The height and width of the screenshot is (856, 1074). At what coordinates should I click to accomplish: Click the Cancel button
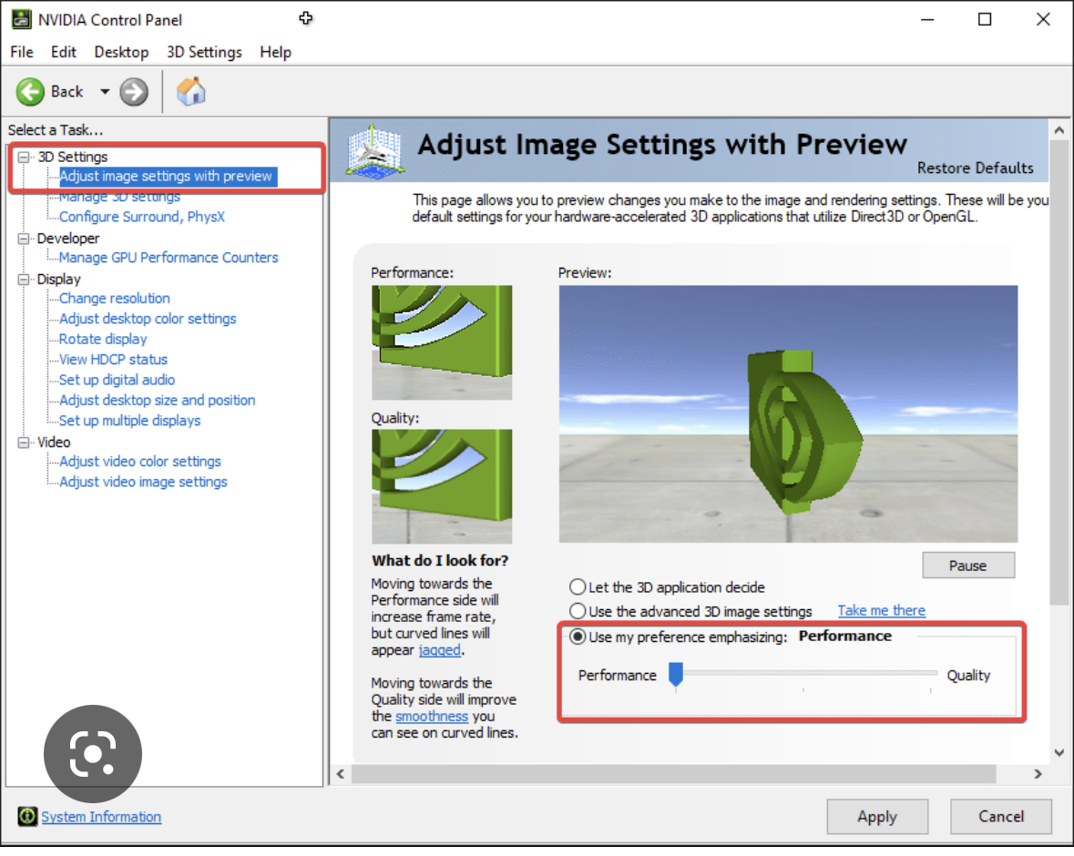[x=1001, y=816]
